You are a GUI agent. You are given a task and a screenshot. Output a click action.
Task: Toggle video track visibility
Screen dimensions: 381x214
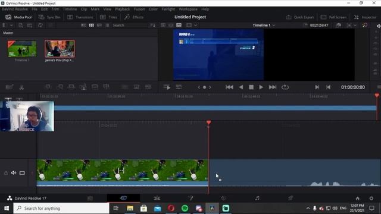point(22,173)
